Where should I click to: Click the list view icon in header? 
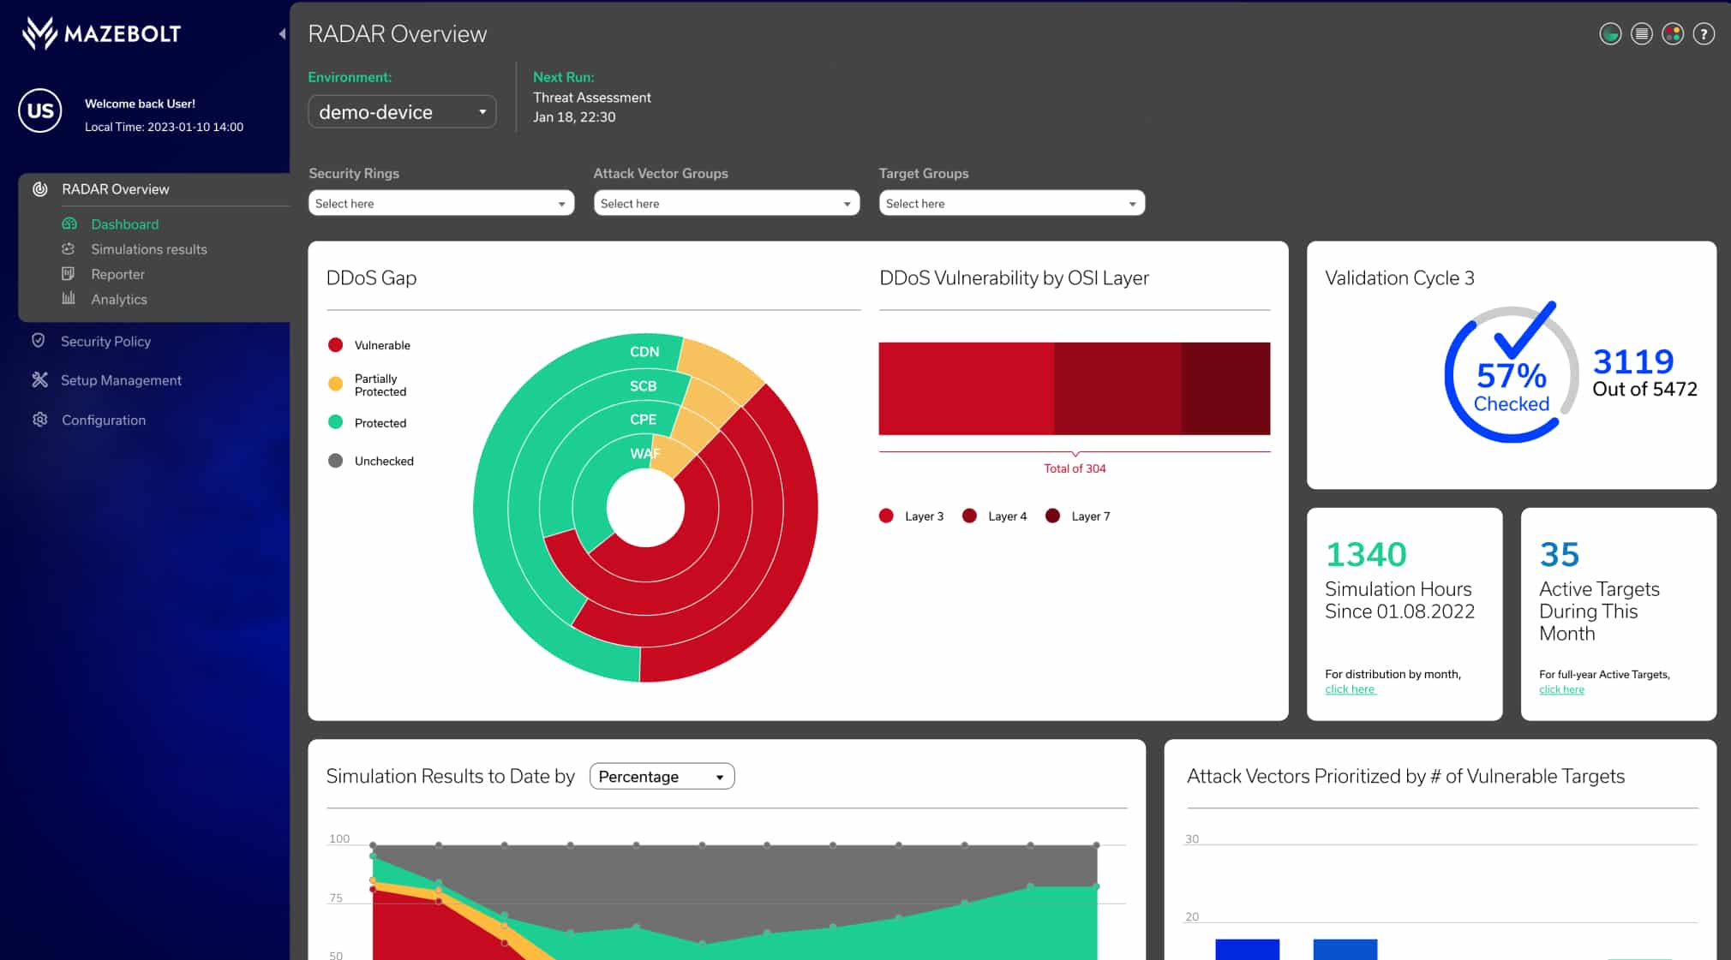pos(1641,34)
